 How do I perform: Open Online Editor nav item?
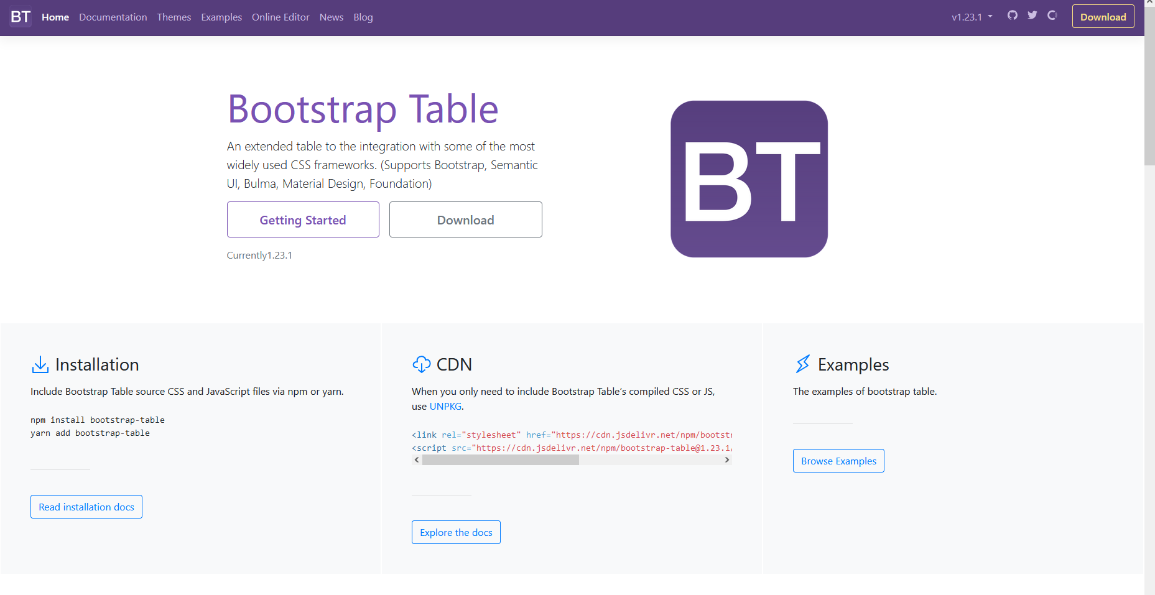click(281, 17)
